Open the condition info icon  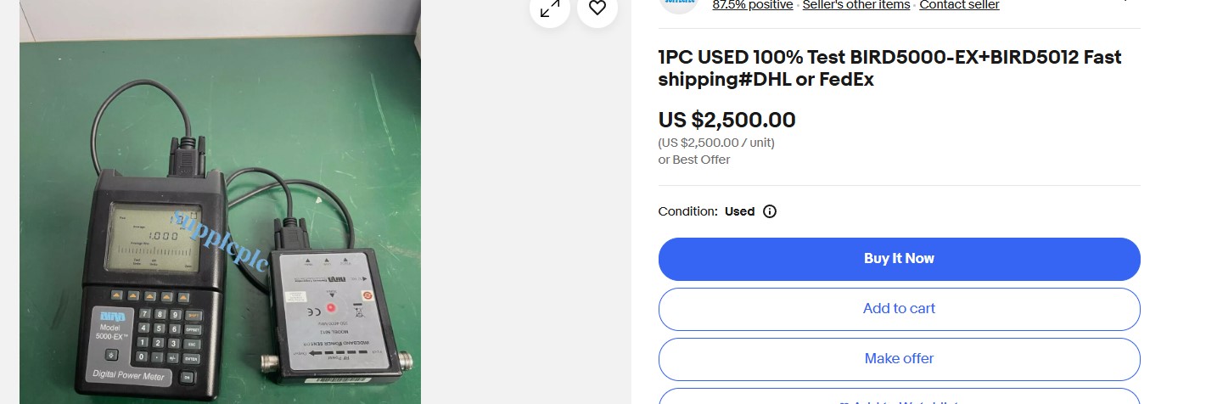(770, 211)
